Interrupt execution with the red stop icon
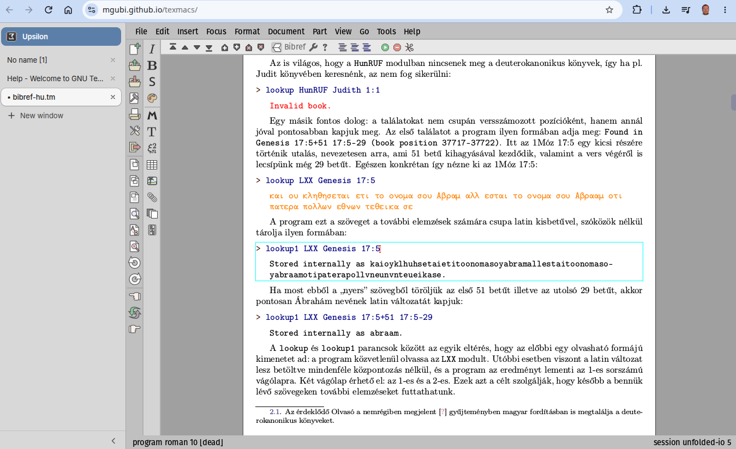Viewport: 736px width, 449px height. click(x=397, y=47)
